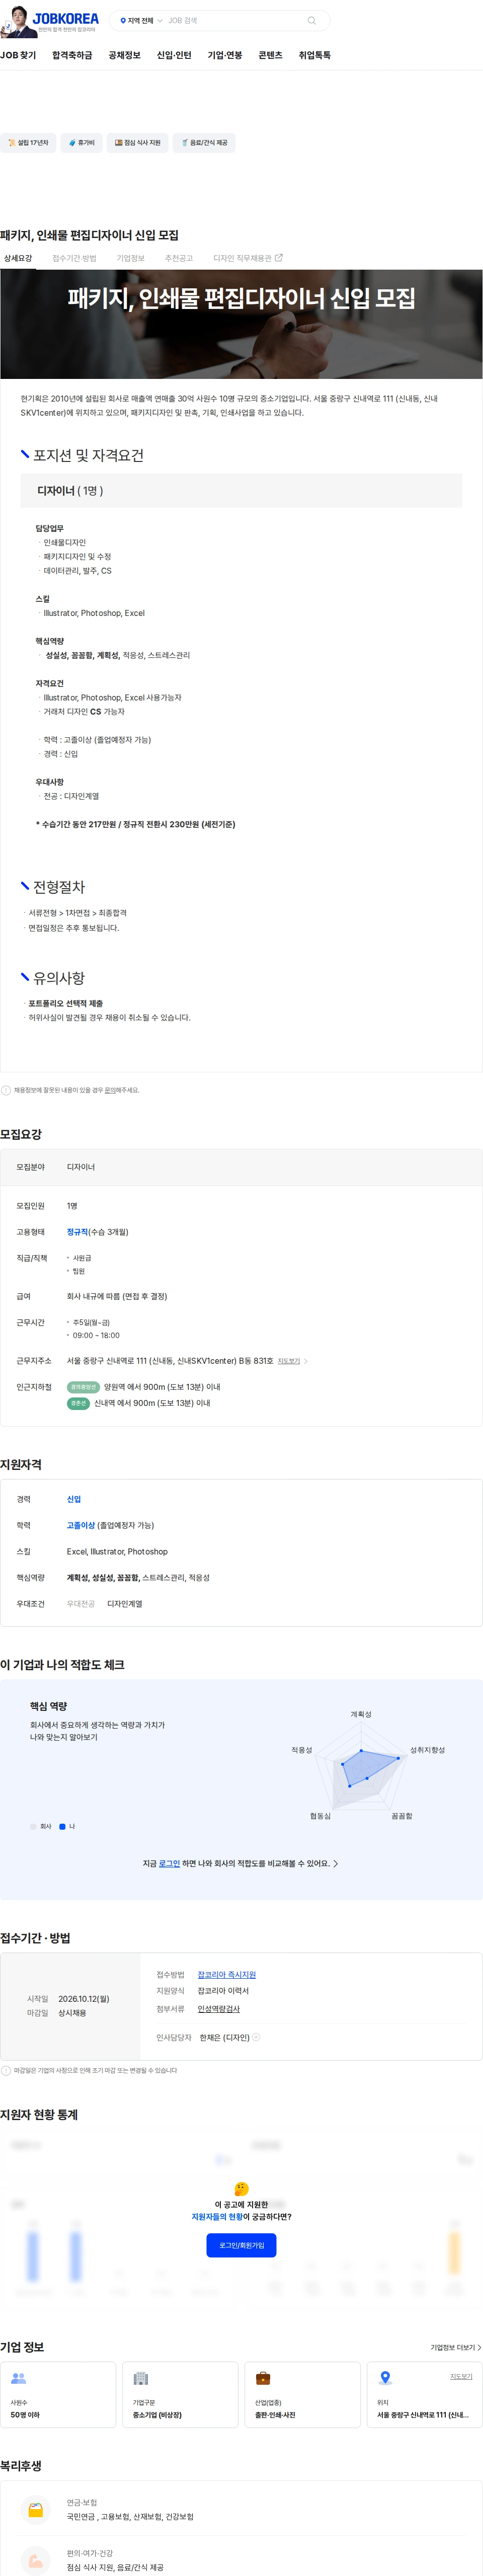This screenshot has height=2576, width=483.
Task: Click the location pin icon beside 지역 전체
Action: coord(123,20)
